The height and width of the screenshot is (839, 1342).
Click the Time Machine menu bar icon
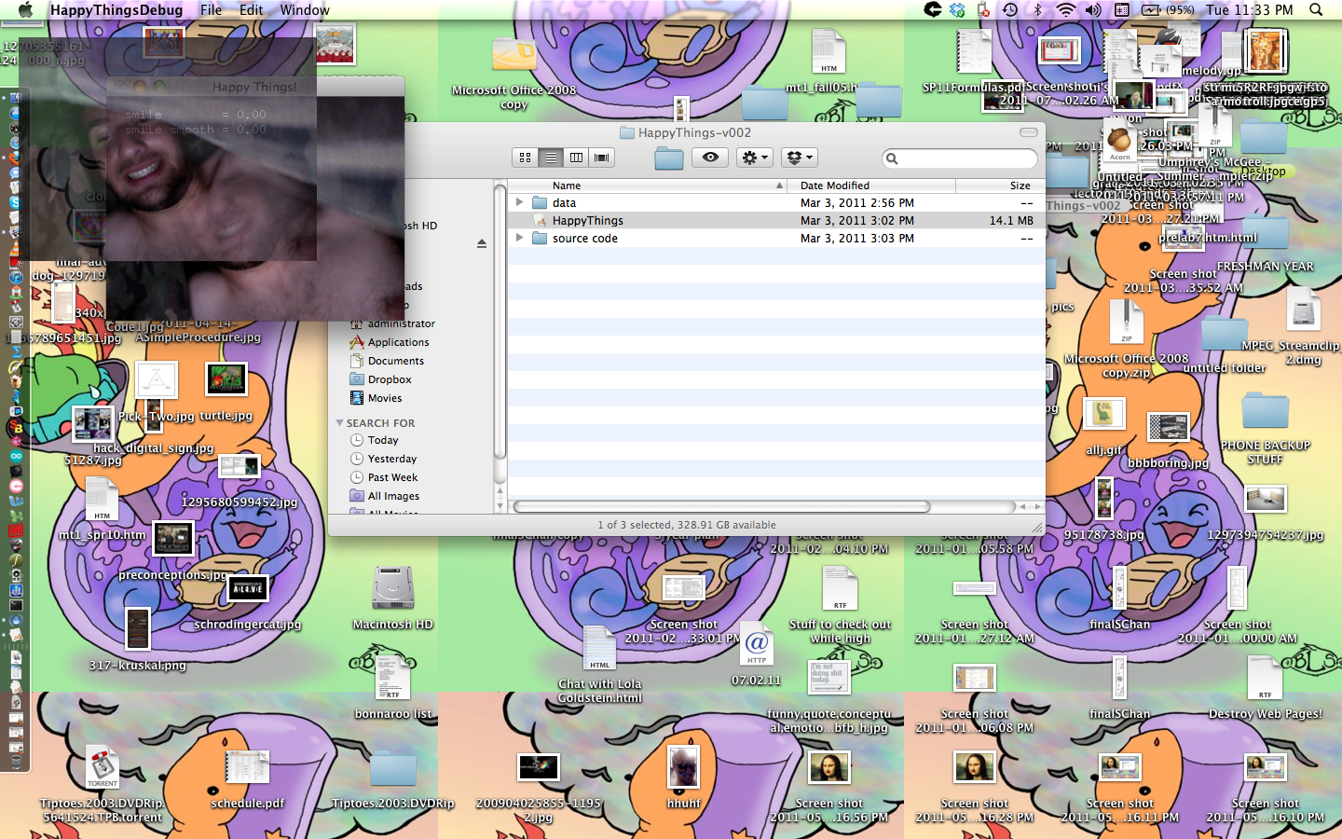(1010, 9)
